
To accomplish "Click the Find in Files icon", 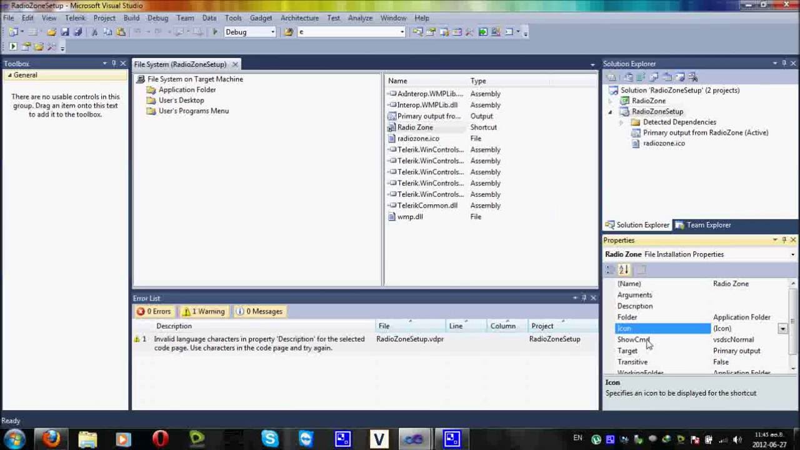I will click(289, 32).
